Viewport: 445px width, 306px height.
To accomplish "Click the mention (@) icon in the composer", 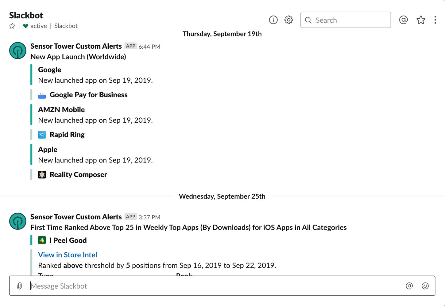I will (x=409, y=286).
